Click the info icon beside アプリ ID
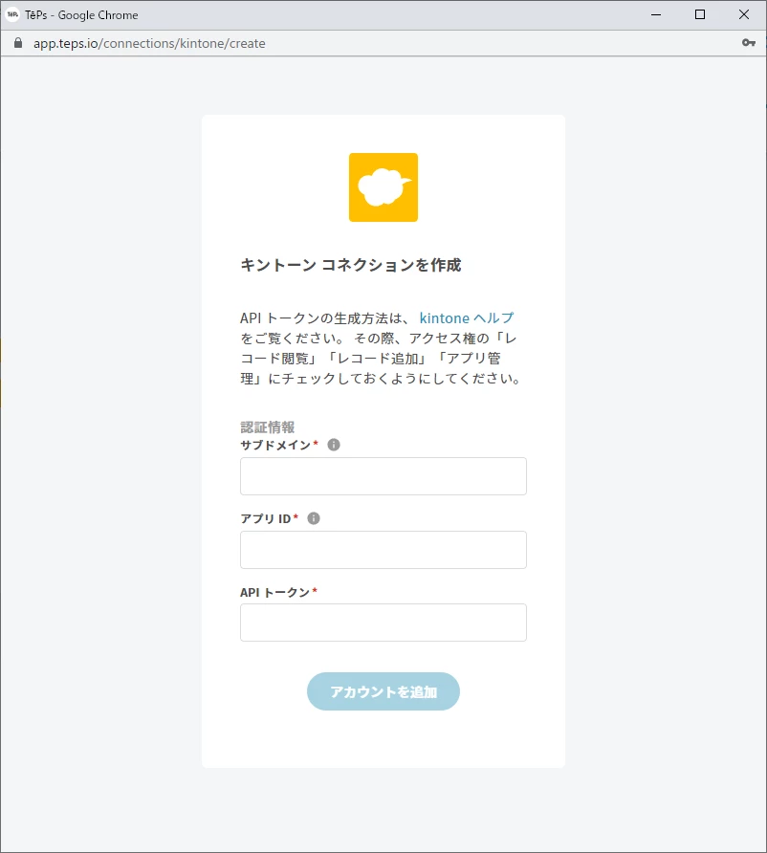Screen dimensions: 767x853 314,518
